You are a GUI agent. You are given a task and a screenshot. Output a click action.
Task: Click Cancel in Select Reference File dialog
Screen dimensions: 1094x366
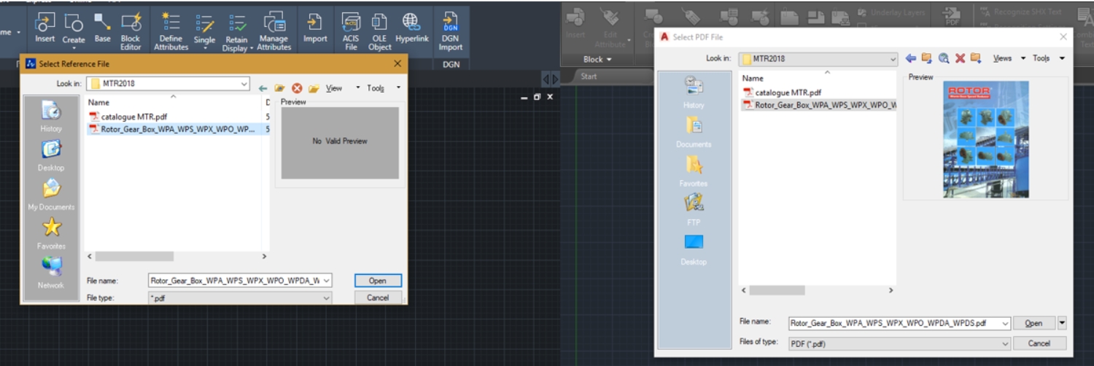pyautogui.click(x=378, y=297)
